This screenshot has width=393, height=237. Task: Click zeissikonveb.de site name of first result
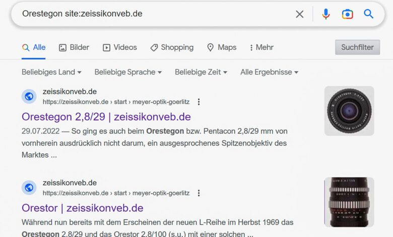(x=70, y=92)
